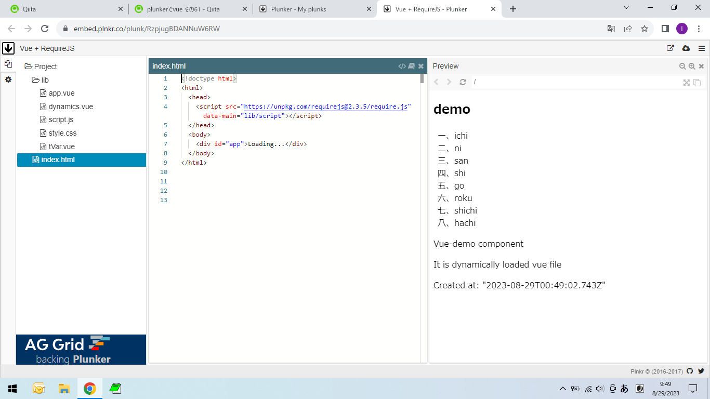Open the settings gear in left sidebar
Image resolution: width=710 pixels, height=399 pixels.
(8, 79)
